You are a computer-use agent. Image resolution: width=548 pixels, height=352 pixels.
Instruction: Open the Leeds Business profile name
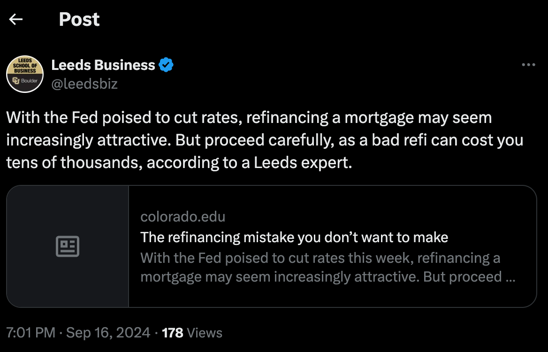pyautogui.click(x=103, y=65)
